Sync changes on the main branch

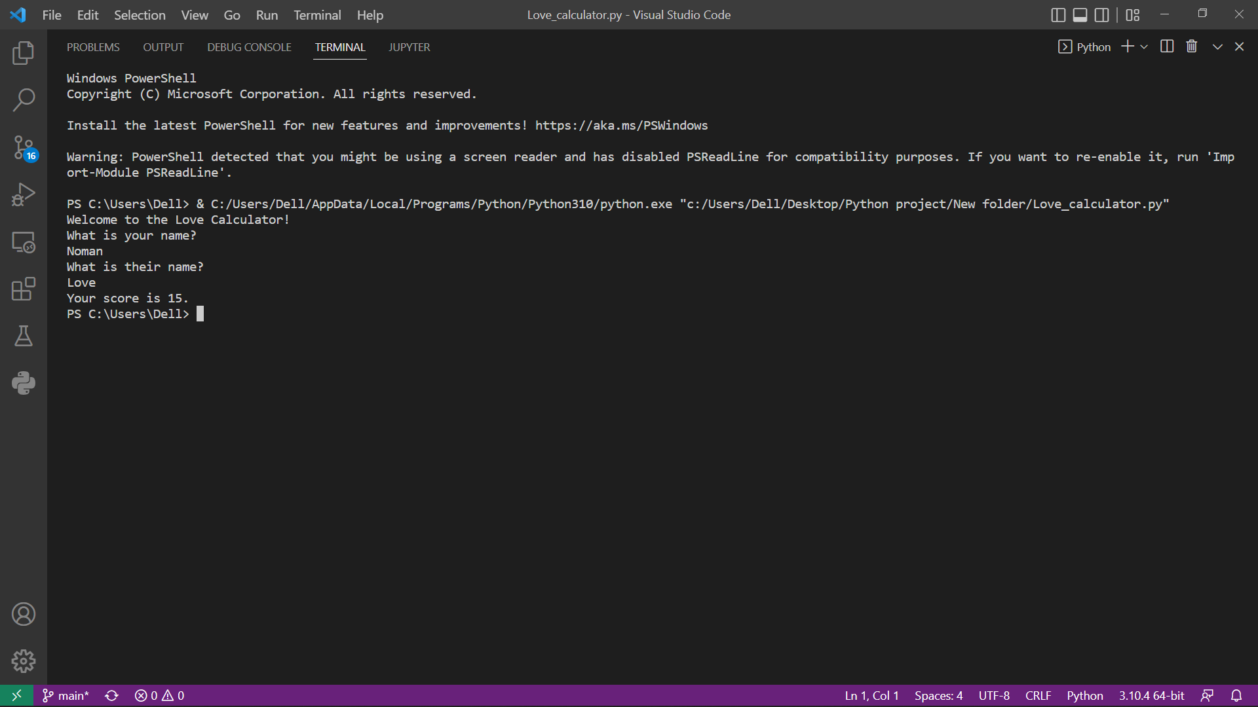pyautogui.click(x=111, y=695)
